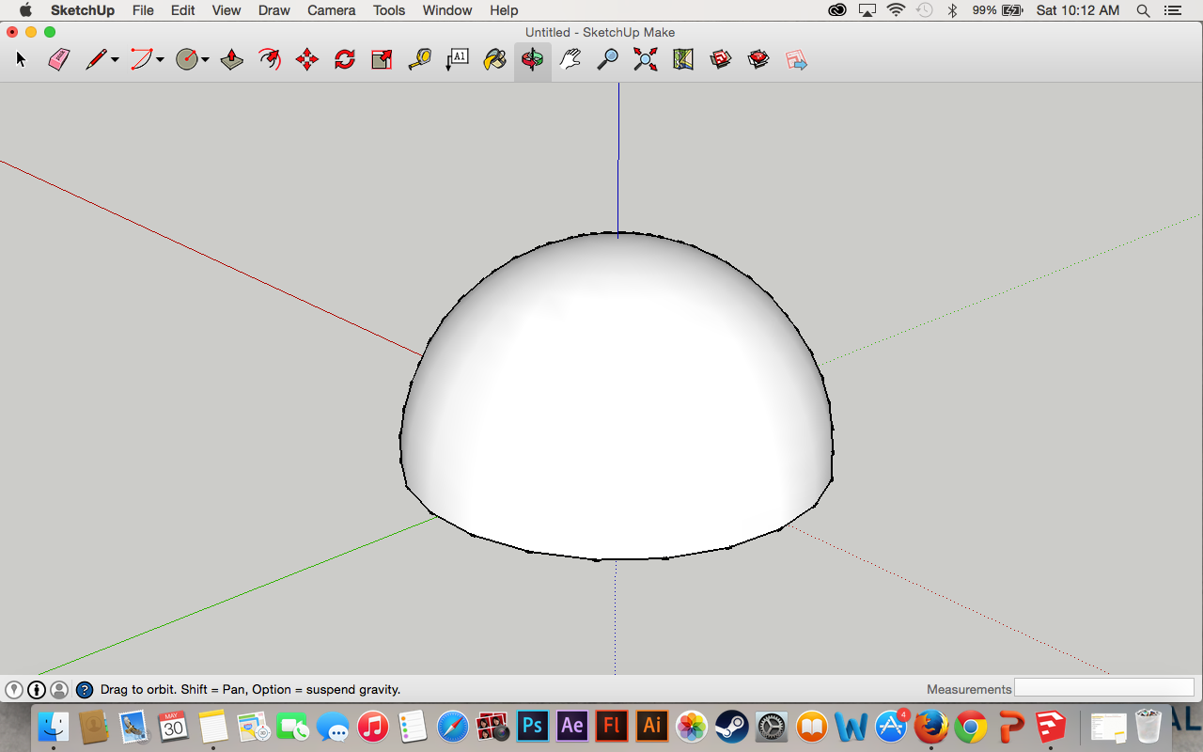Click the blue Help question mark
This screenshot has height=752, width=1203.
click(x=85, y=689)
